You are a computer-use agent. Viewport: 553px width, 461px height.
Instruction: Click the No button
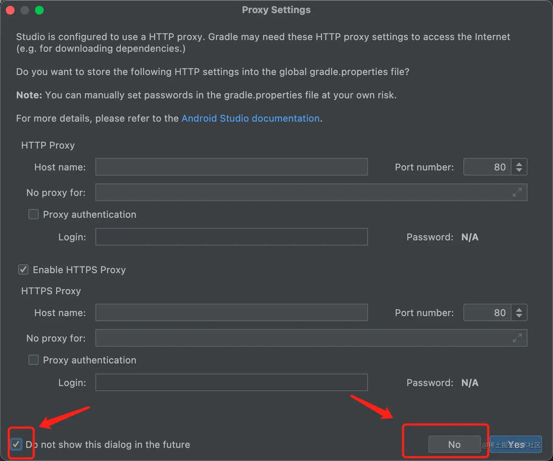click(x=454, y=444)
